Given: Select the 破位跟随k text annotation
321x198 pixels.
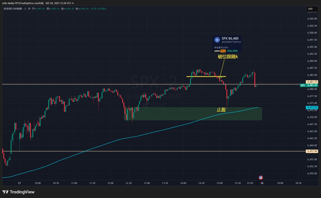Looking at the screenshot, I should click(227, 57).
